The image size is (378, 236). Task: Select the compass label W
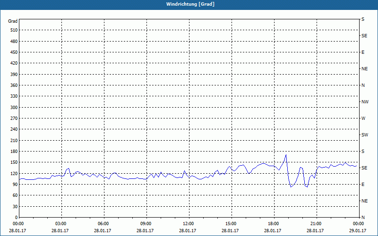[363, 118]
